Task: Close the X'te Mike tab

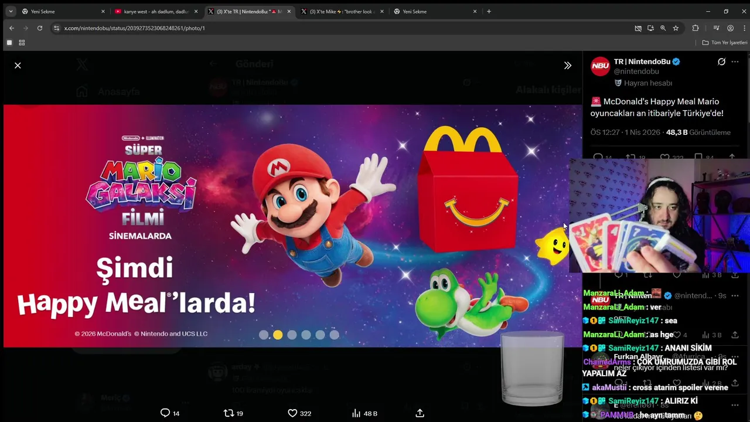Action: [382, 11]
